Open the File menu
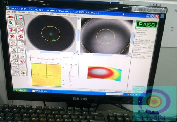This screenshot has height=122, width=177. [x=8, y=12]
